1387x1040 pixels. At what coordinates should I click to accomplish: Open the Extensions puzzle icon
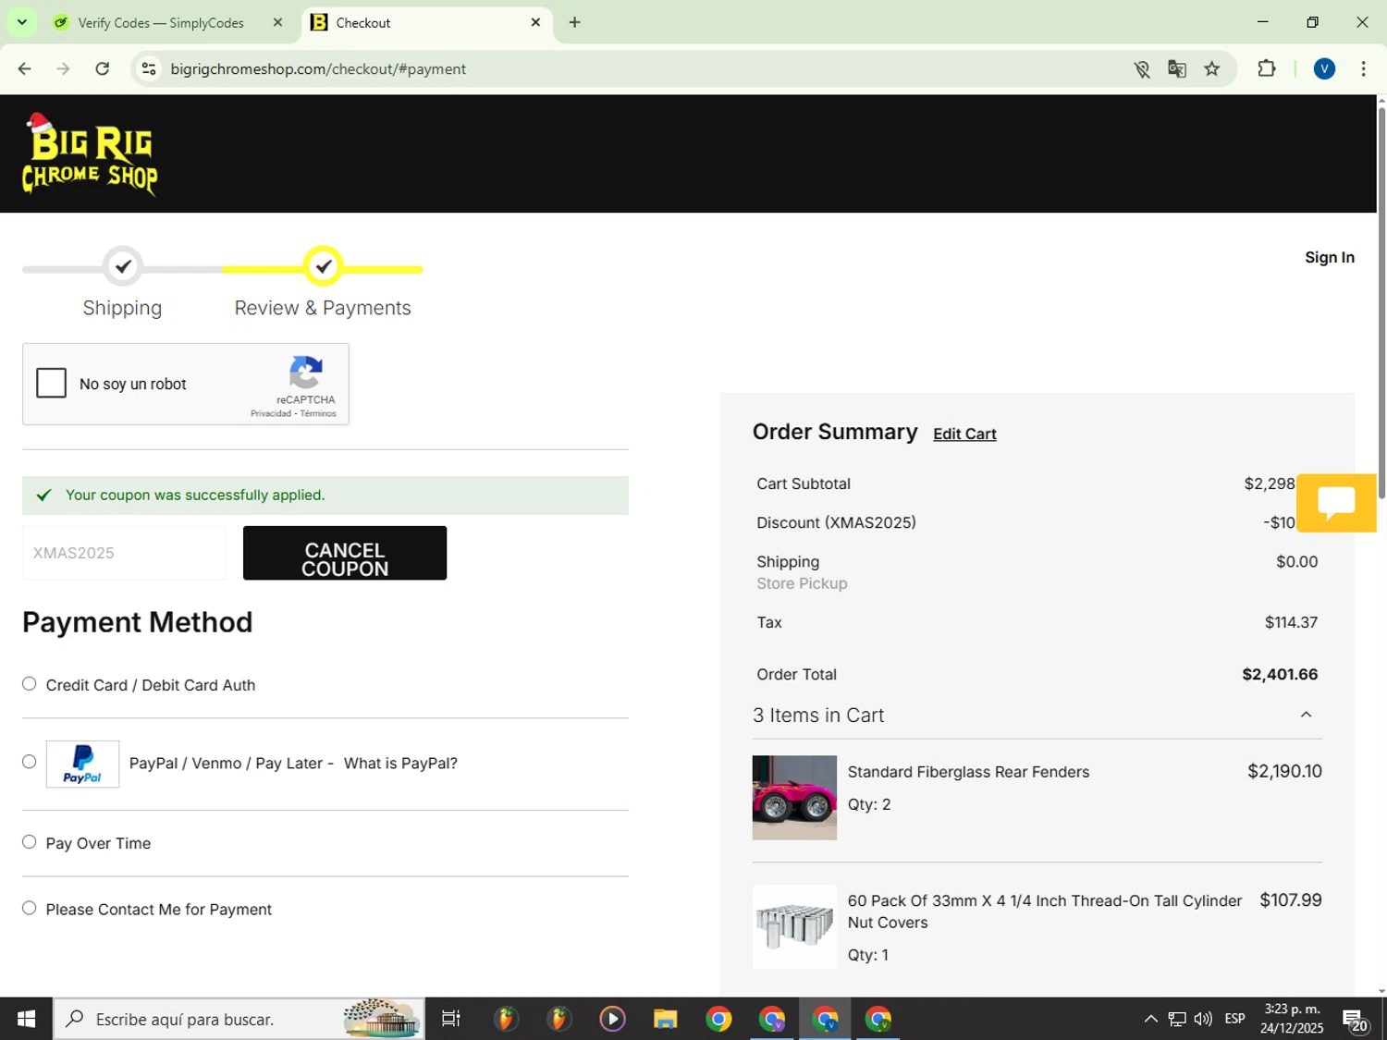pos(1267,68)
